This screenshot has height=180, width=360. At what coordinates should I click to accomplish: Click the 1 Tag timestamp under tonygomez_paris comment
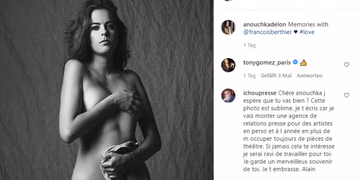click(249, 76)
